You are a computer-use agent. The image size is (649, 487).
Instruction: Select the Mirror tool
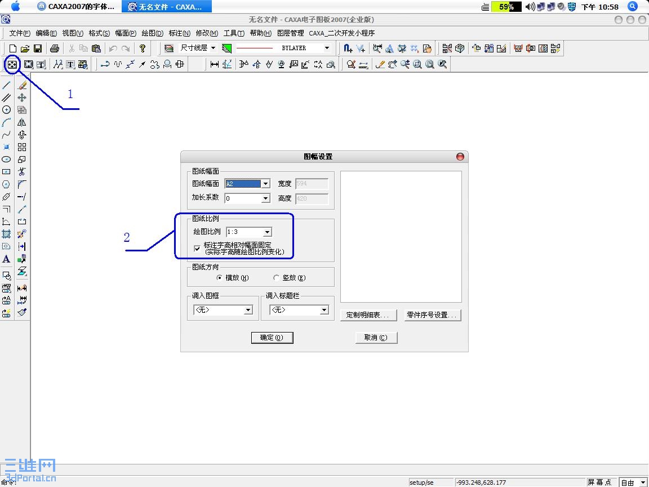22,122
